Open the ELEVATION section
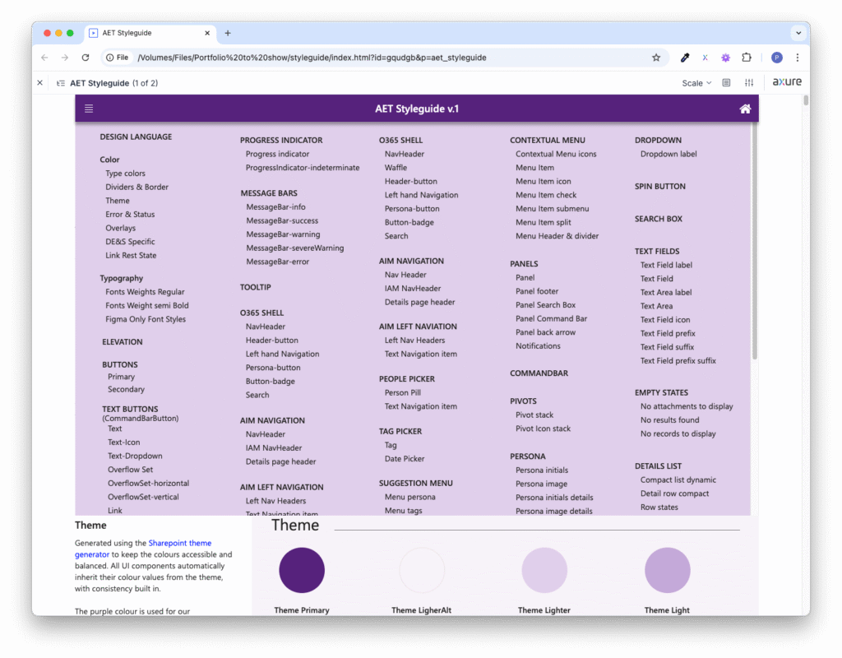This screenshot has height=658, width=842. point(123,341)
